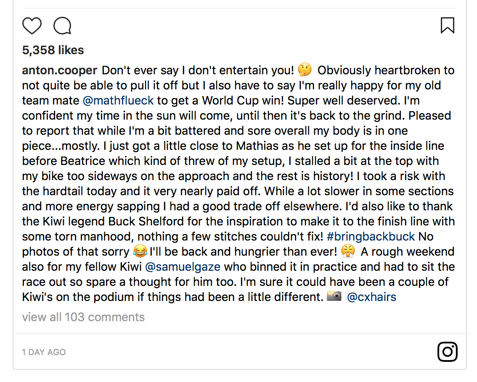The width and height of the screenshot is (477, 382).
Task: Go to the @cxhairs photo credit
Action: click(371, 297)
